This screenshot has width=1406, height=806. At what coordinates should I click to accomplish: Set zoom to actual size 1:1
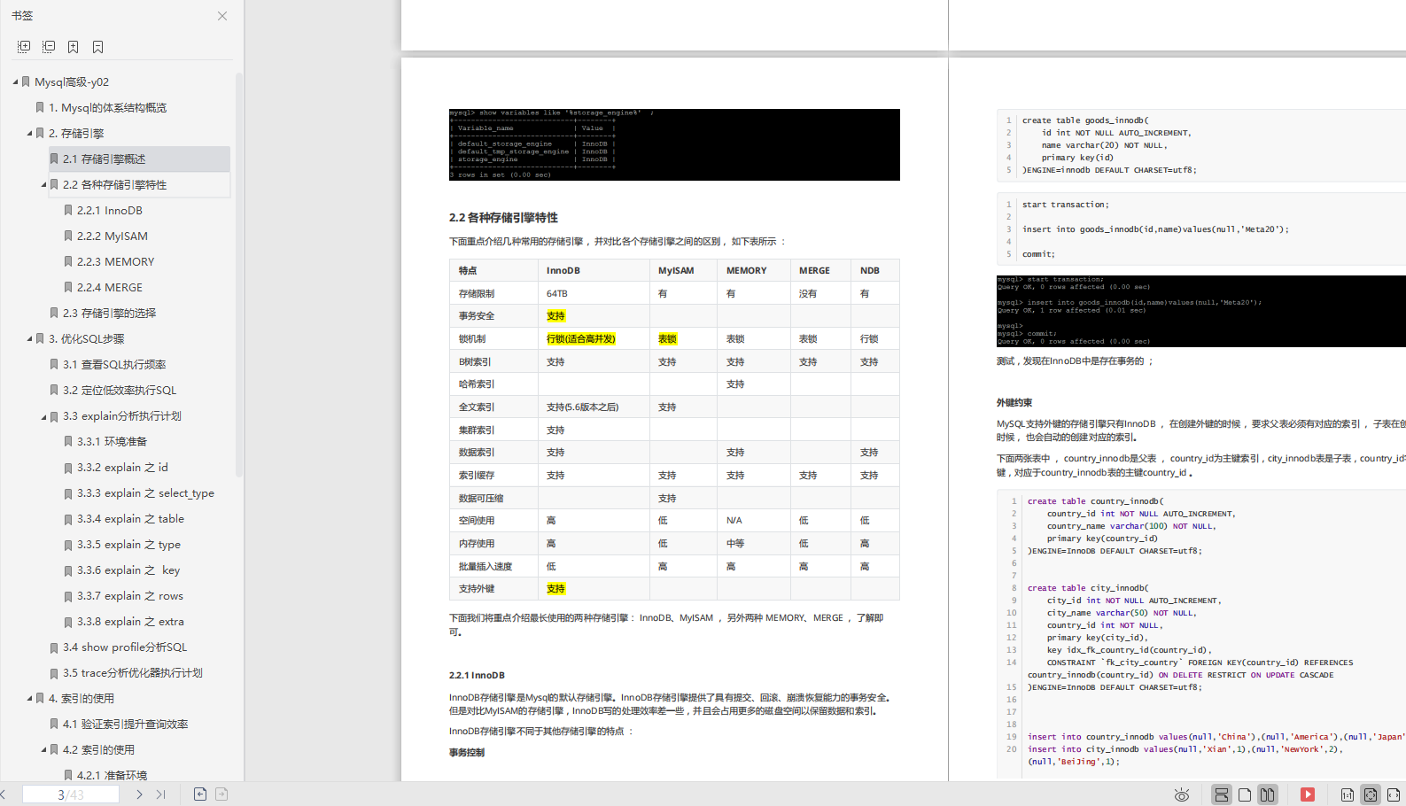pos(1348,794)
